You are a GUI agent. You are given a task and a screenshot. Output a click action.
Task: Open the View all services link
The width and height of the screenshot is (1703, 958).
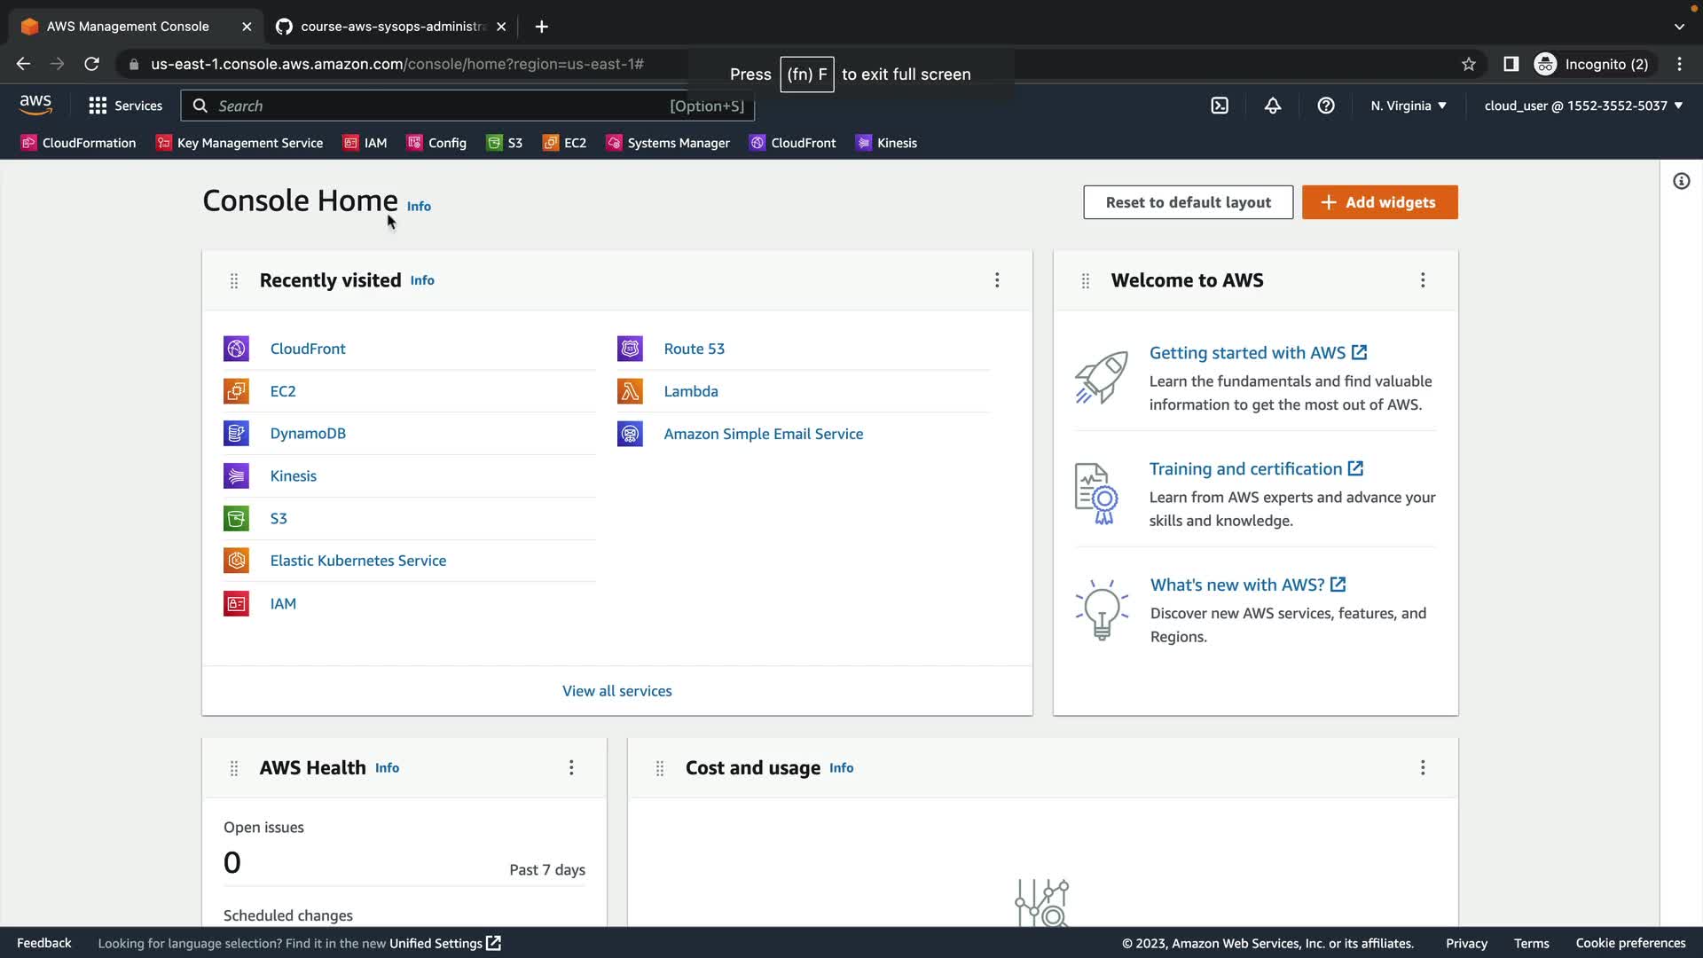(x=616, y=691)
